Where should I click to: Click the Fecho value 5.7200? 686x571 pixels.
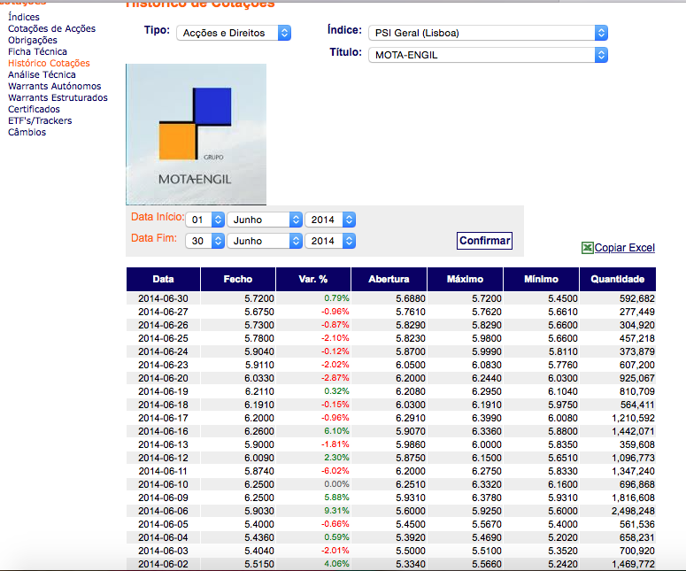tap(259, 298)
